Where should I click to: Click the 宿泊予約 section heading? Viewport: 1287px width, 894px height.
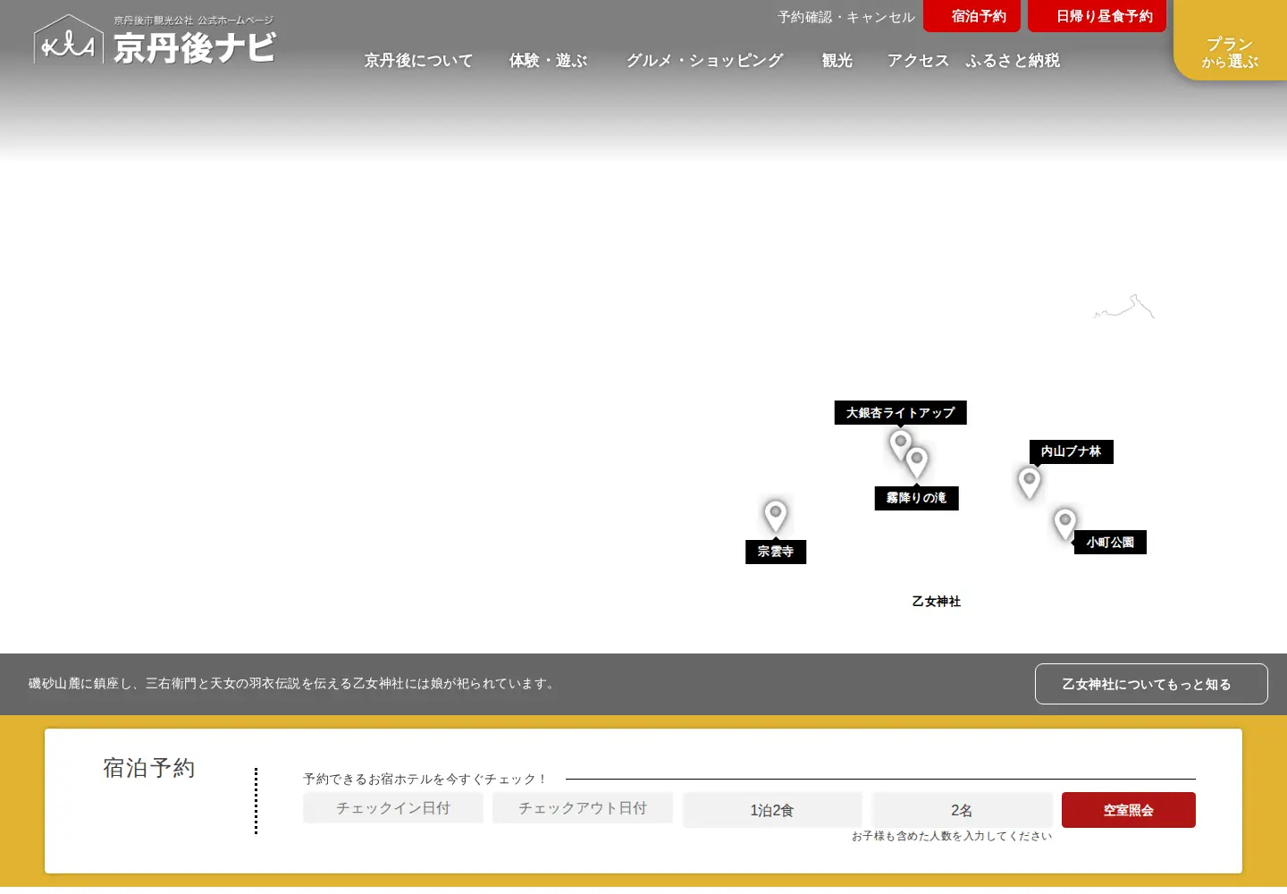149,768
